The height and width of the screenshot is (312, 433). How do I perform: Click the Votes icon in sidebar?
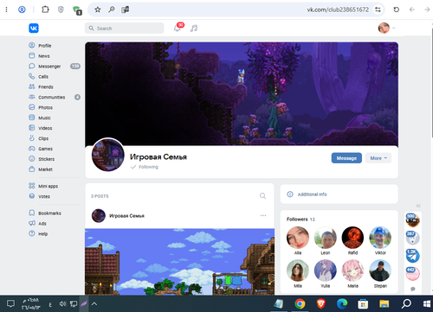[x=32, y=196]
